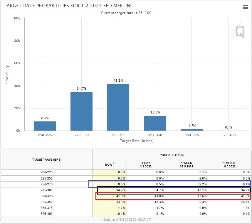Click the 1 WEEK 27 5 2022 header
Image resolution: width=252 pixels, height=224 pixels.
point(186,164)
